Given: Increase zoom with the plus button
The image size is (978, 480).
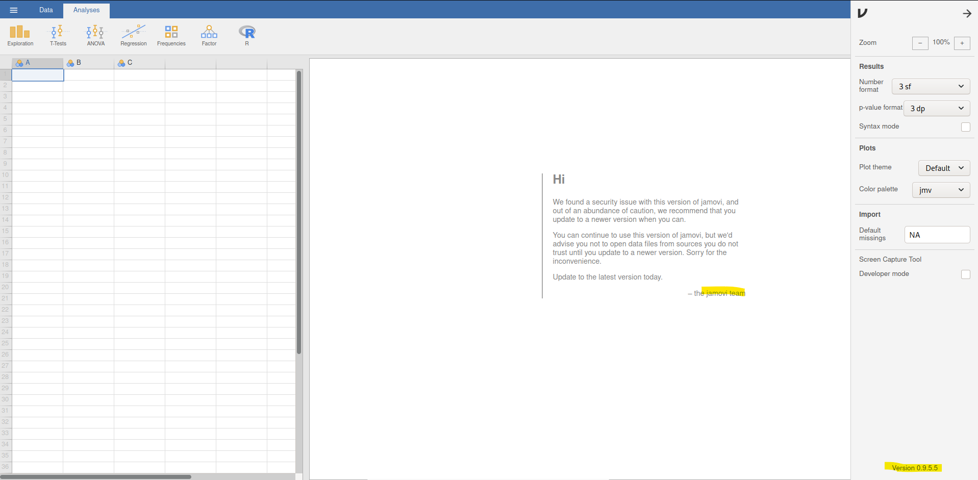Looking at the screenshot, I should coord(962,43).
